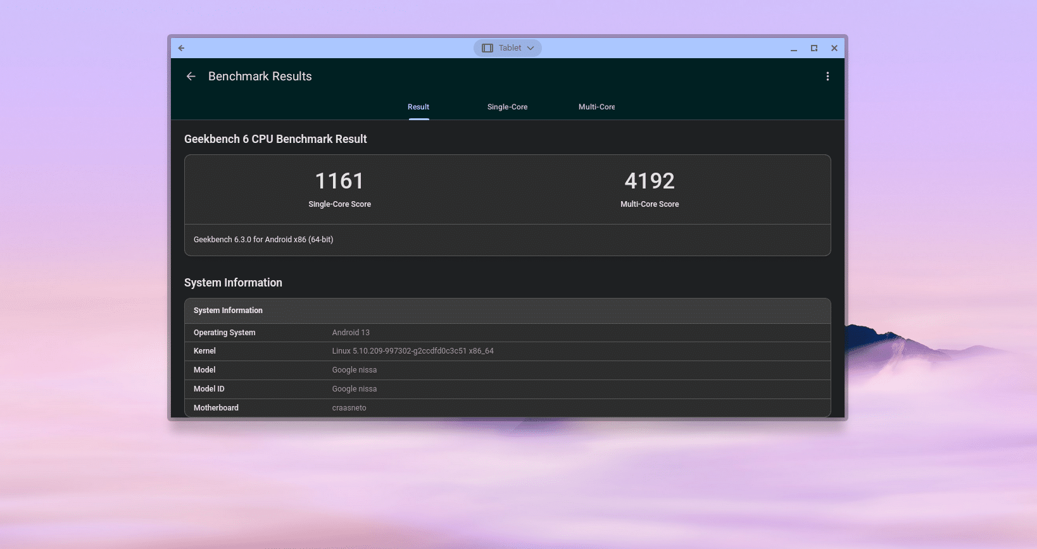Go back using the arrow beside Benchmark Results
The width and height of the screenshot is (1037, 549).
pos(191,77)
